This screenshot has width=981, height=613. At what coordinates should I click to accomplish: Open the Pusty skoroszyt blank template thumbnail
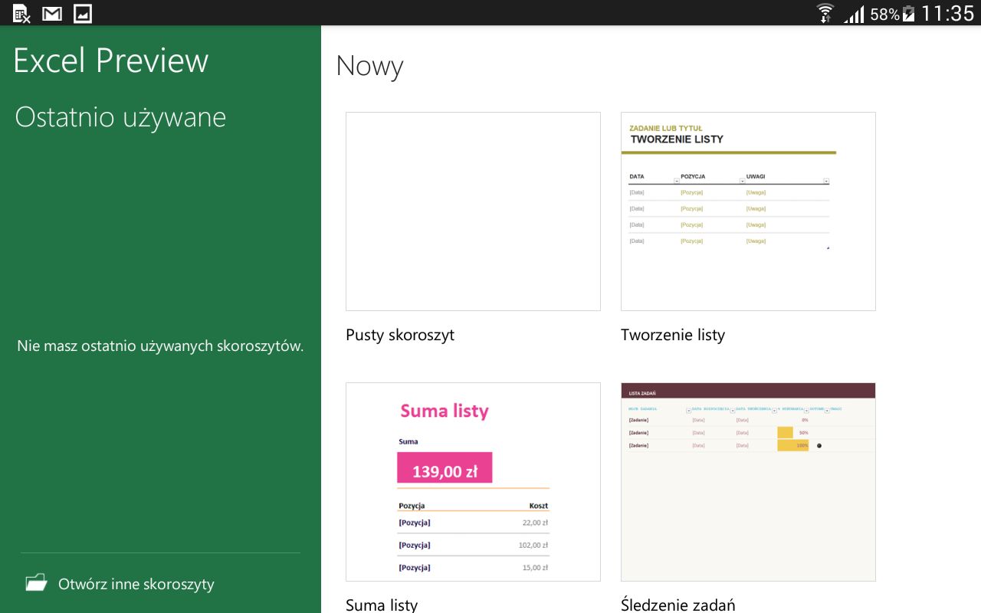coord(473,211)
